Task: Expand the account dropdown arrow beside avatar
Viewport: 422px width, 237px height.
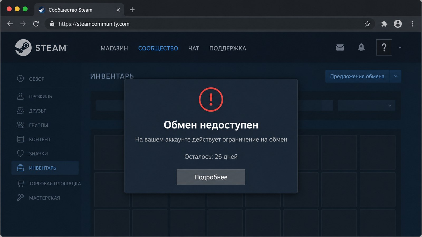Action: (x=400, y=48)
